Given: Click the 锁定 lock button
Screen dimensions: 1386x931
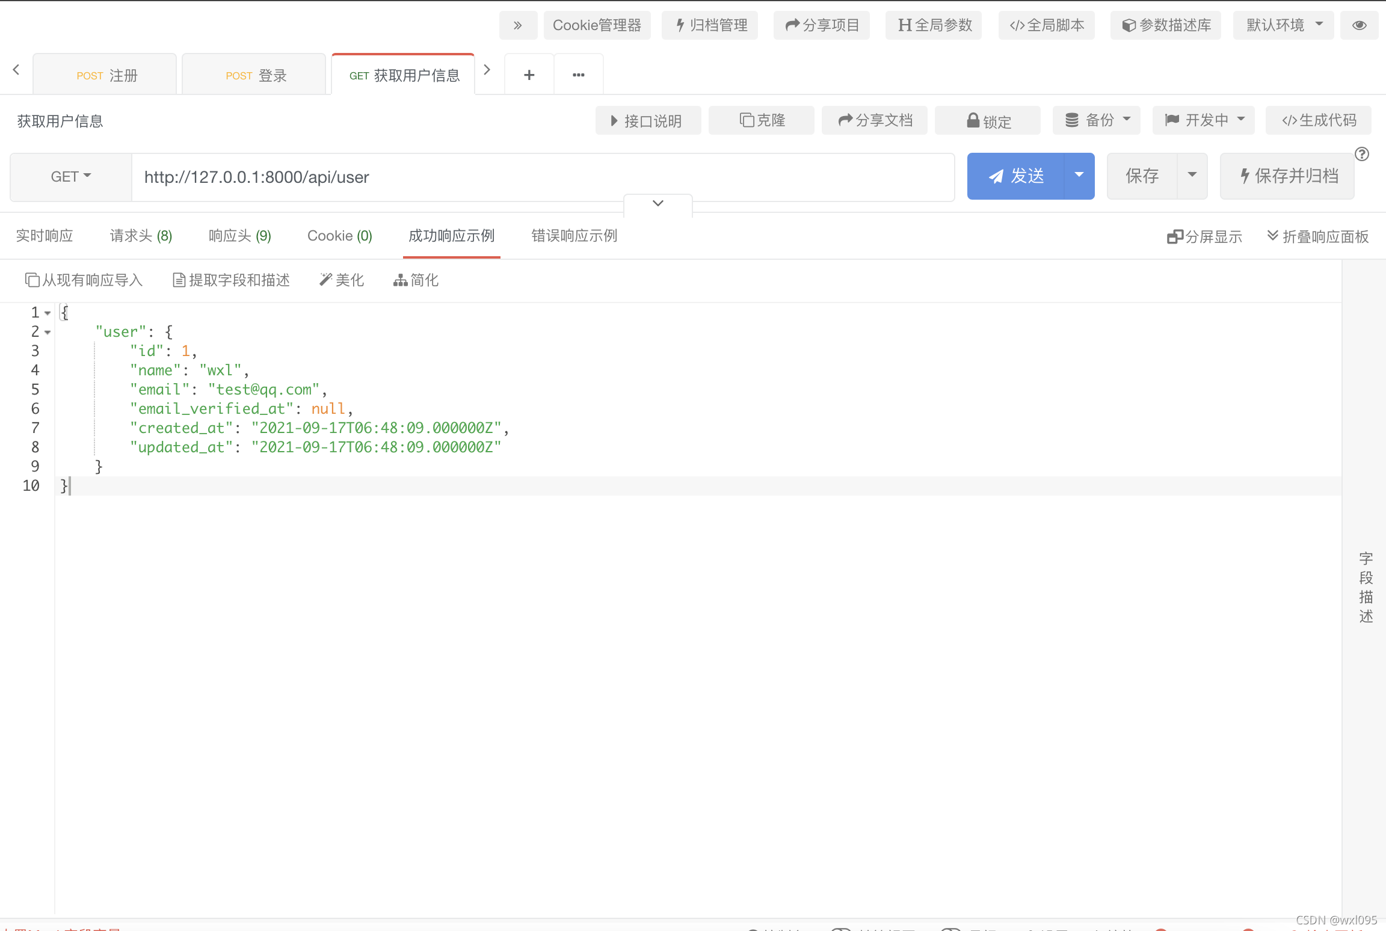Looking at the screenshot, I should [x=988, y=121].
